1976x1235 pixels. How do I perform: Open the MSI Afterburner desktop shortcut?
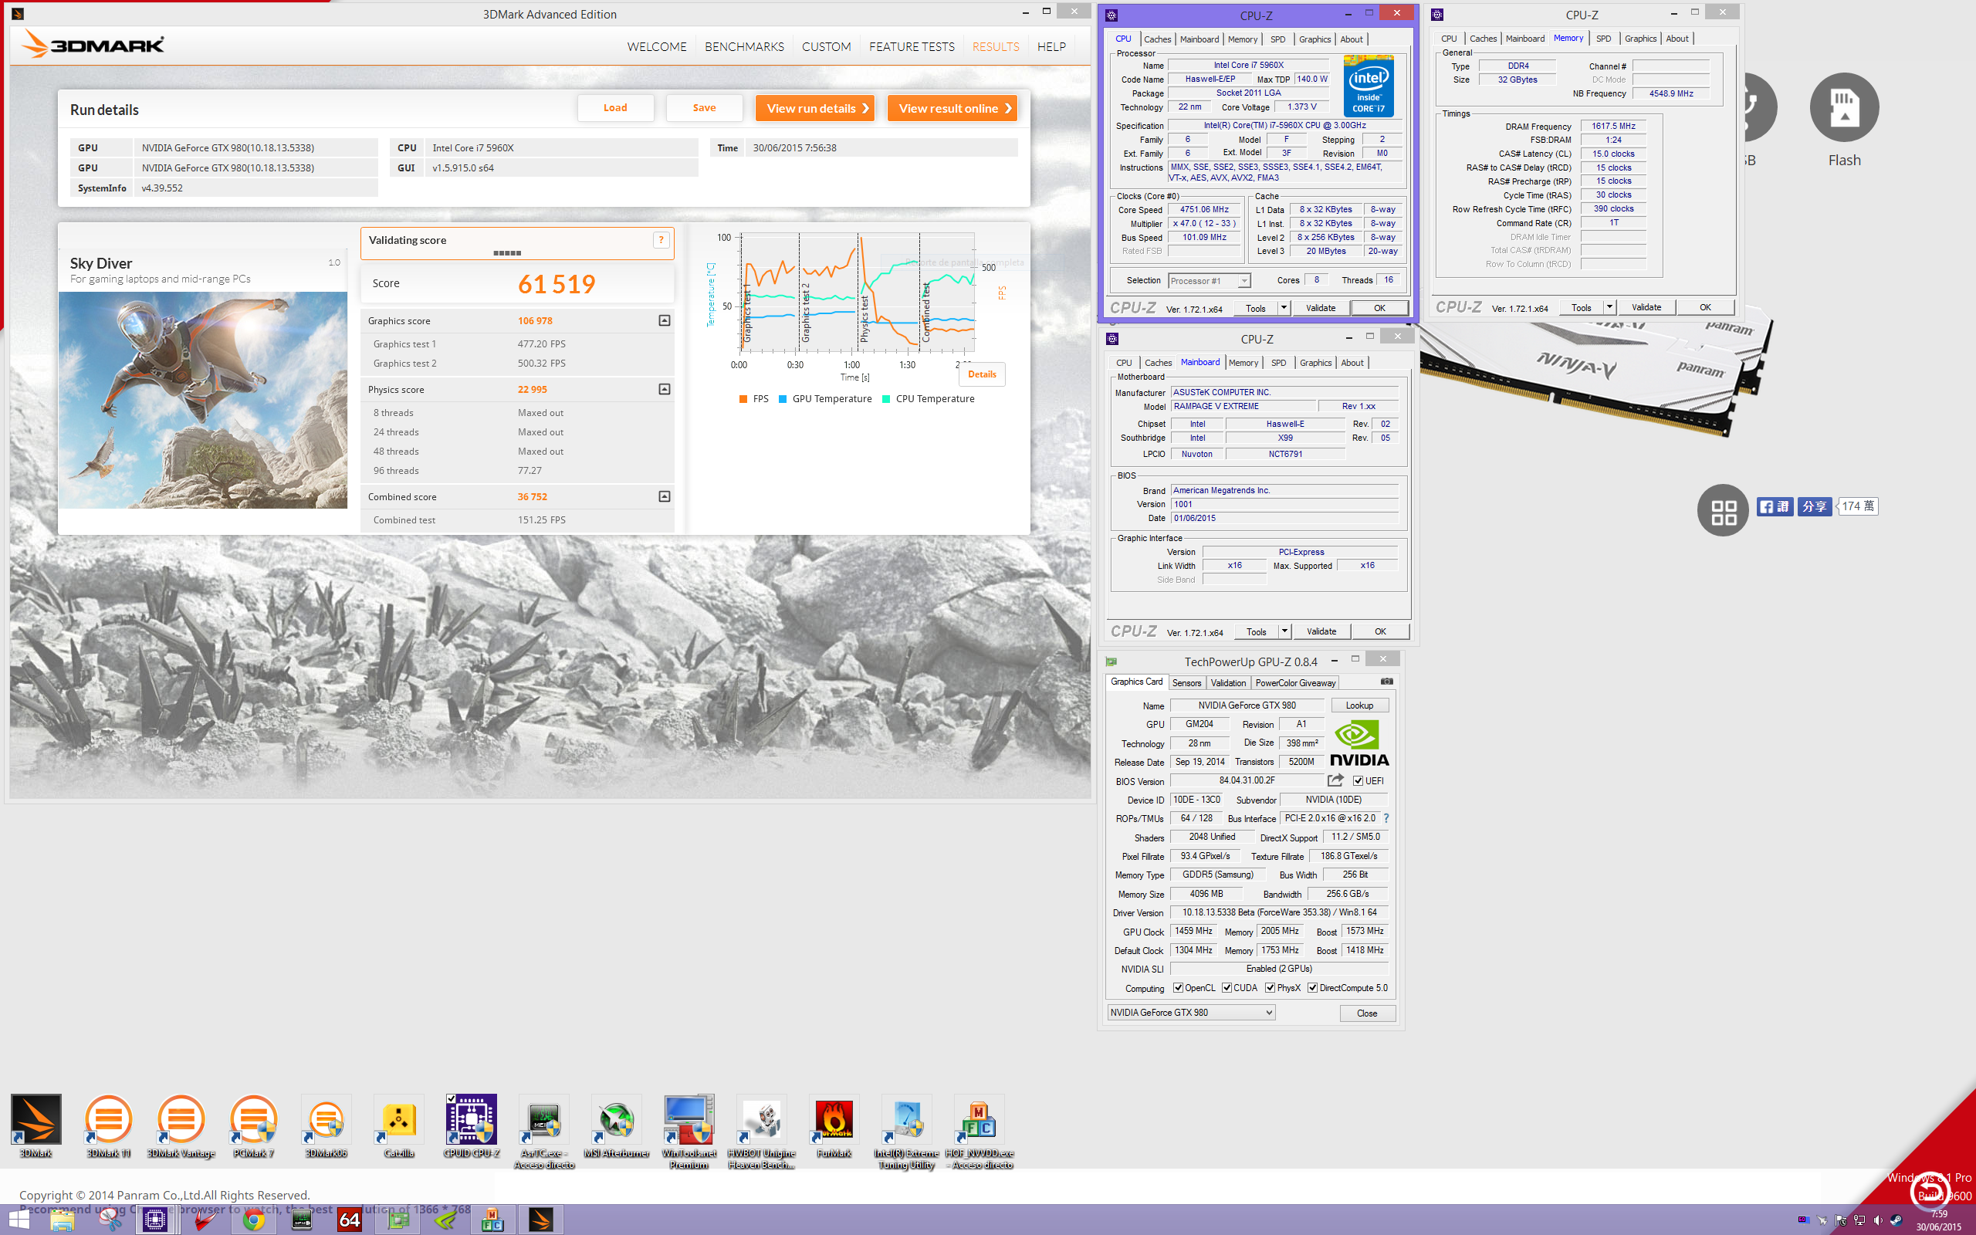tap(617, 1125)
